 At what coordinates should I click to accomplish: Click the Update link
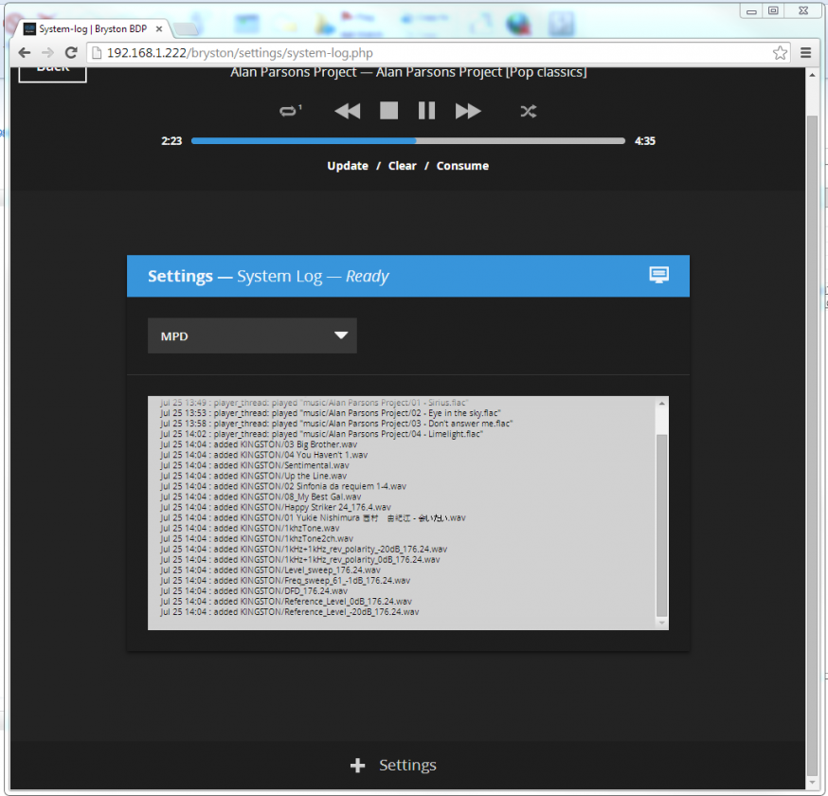(x=348, y=166)
